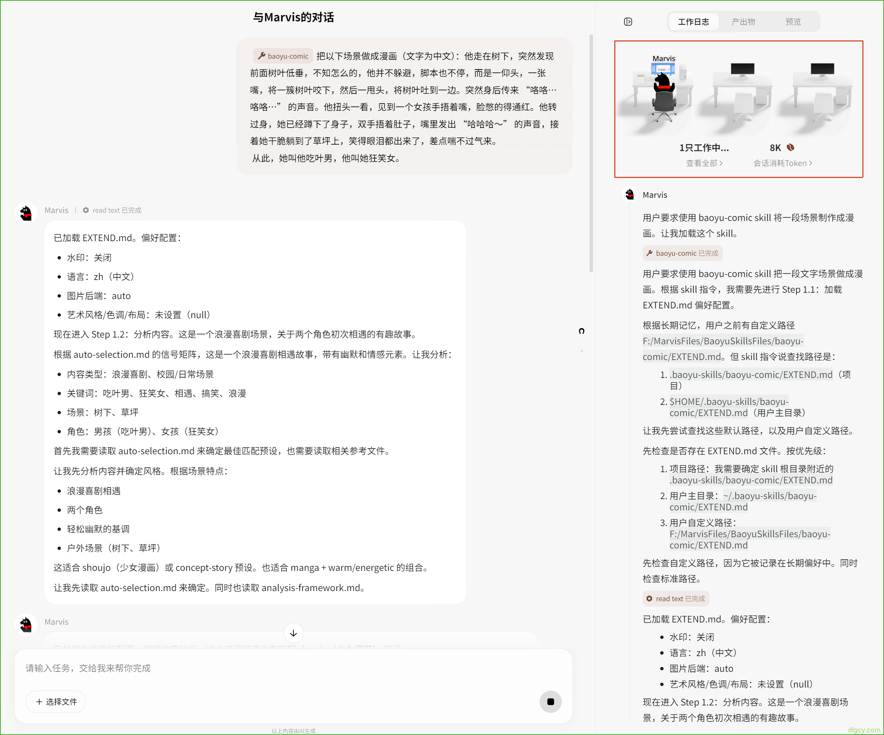The height and width of the screenshot is (735, 884).
Task: Click the coffee bean token icon
Action: coord(791,147)
